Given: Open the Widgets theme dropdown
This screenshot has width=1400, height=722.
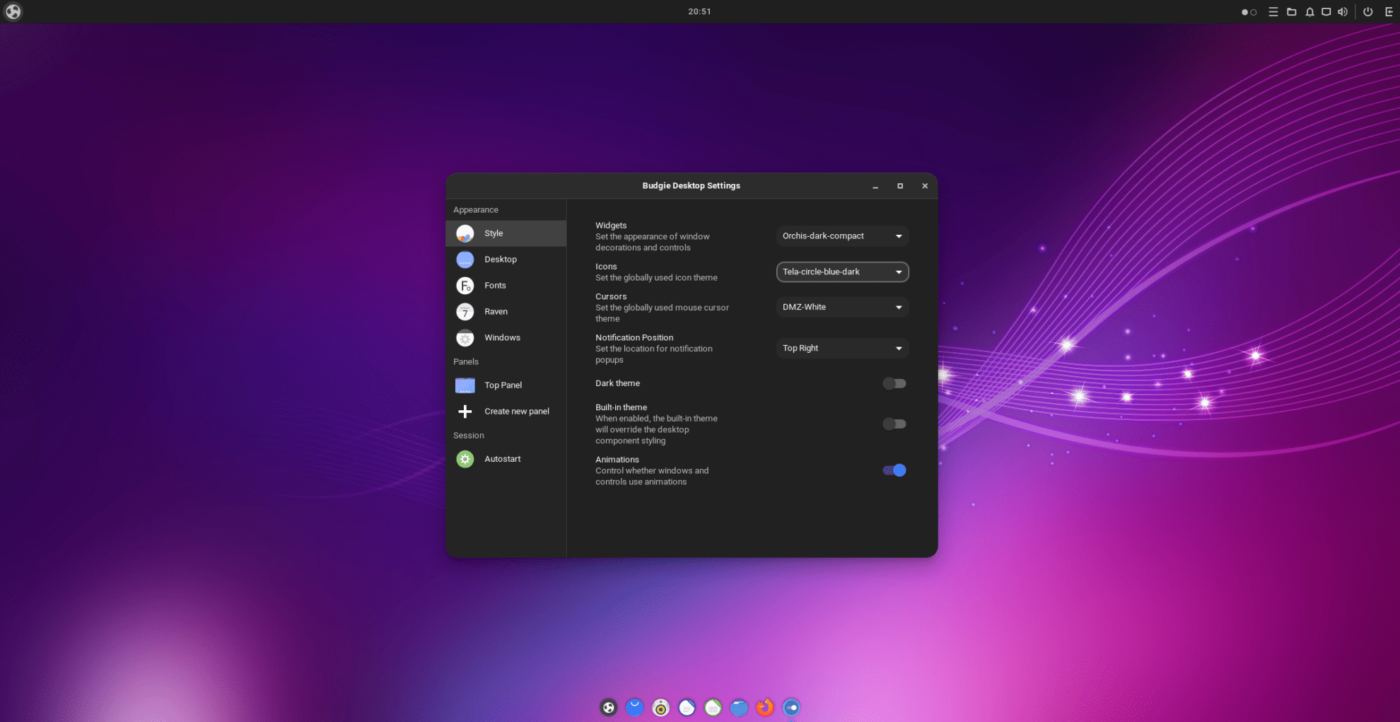Looking at the screenshot, I should tap(842, 235).
